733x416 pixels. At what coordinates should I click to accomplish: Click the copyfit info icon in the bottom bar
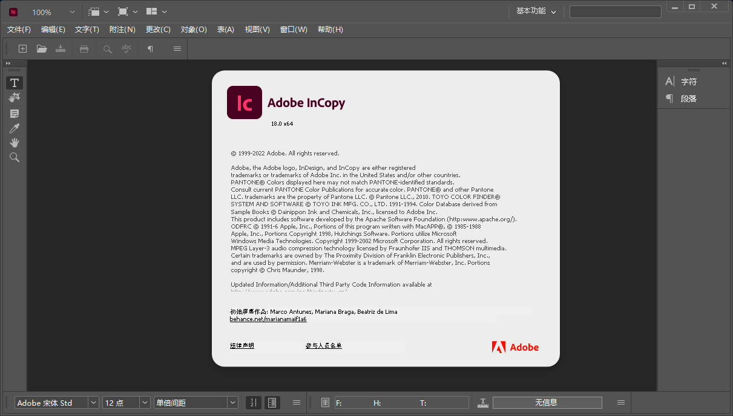click(325, 403)
